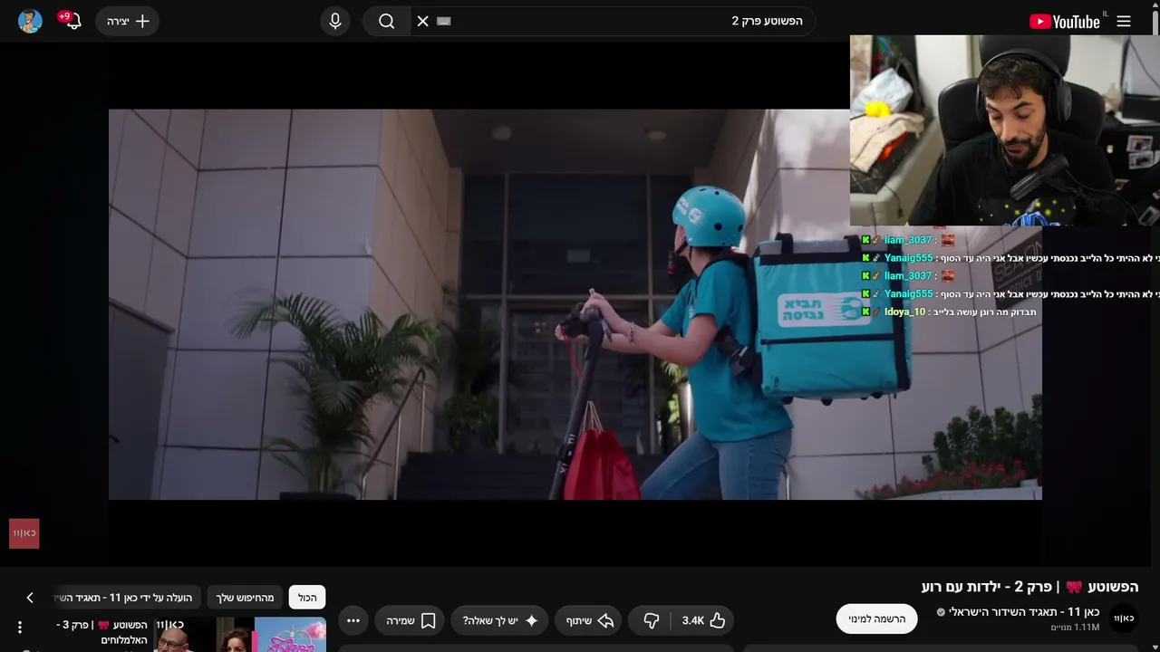The width and height of the screenshot is (1160, 652).
Task: Open the YouTube hamburger guide menu
Action: pyautogui.click(x=1124, y=21)
